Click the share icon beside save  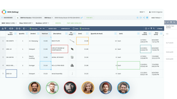(144, 18)
